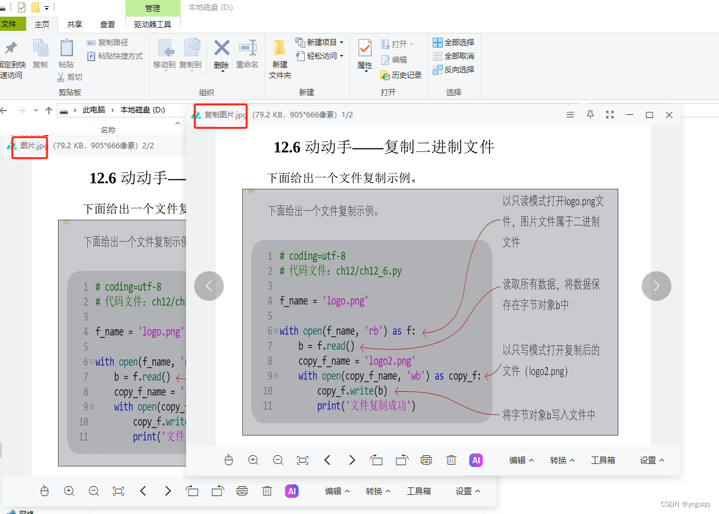Expand 新建项目 dropdown in ribbon
The image size is (719, 514).
(x=342, y=42)
